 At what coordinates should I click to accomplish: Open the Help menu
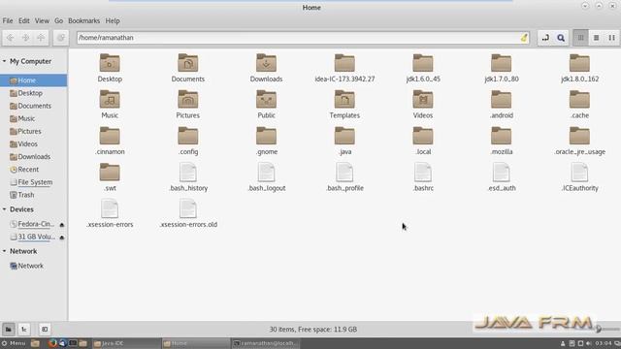coord(113,20)
